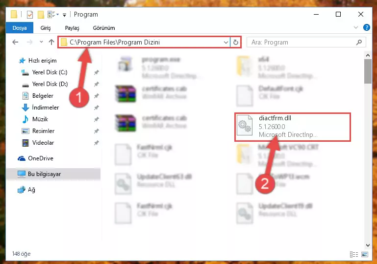Viewport: 377px width, 264px height.
Task: Switch to details list view
Action: pyautogui.click(x=353, y=254)
